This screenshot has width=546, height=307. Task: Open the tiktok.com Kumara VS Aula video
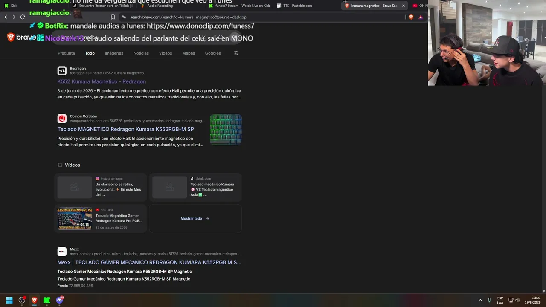pos(195,187)
